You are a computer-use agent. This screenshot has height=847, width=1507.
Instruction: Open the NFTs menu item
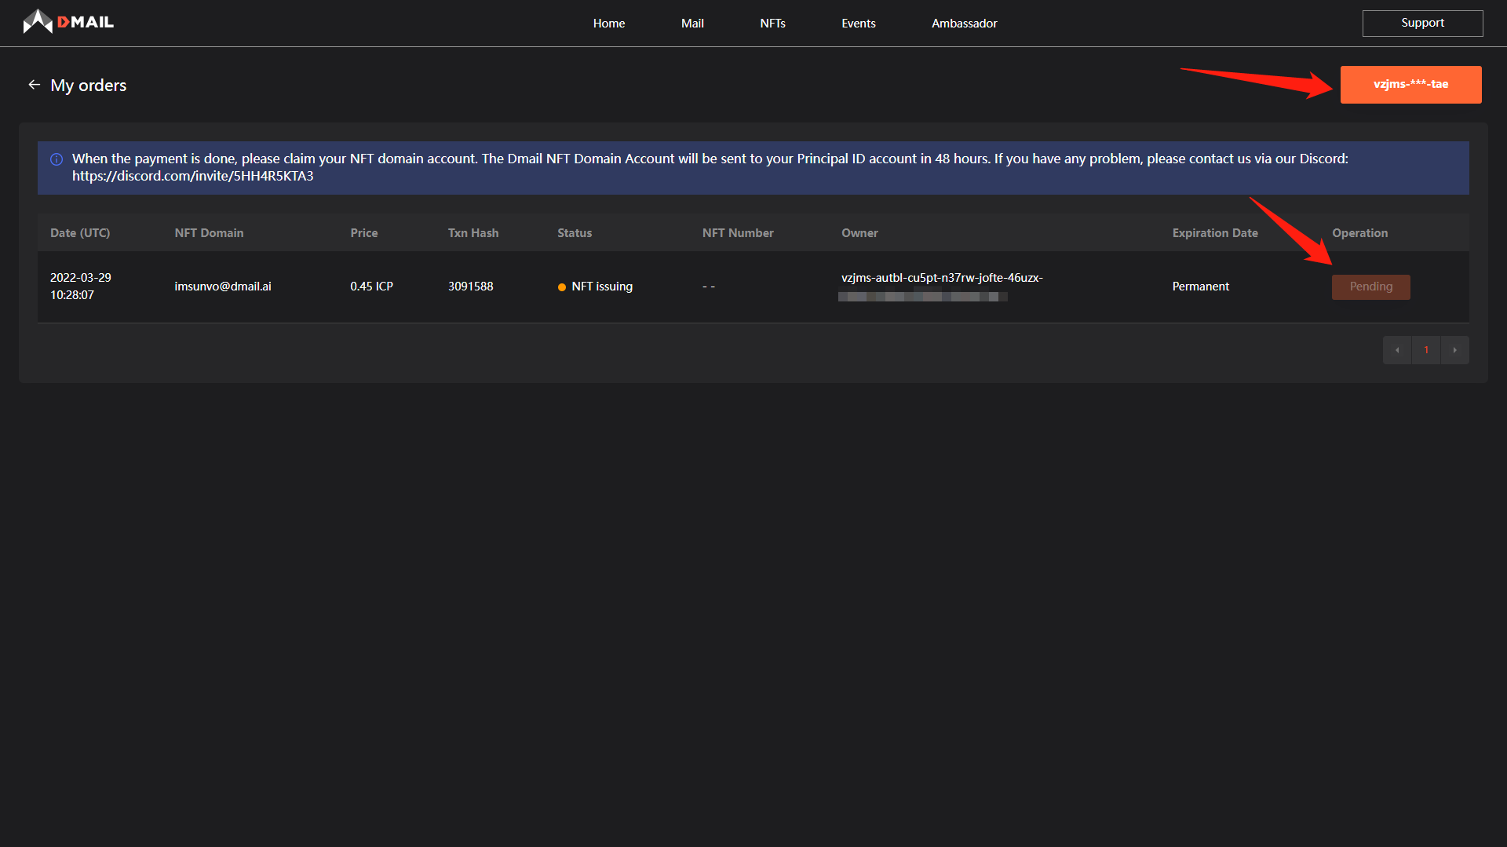[x=772, y=24]
